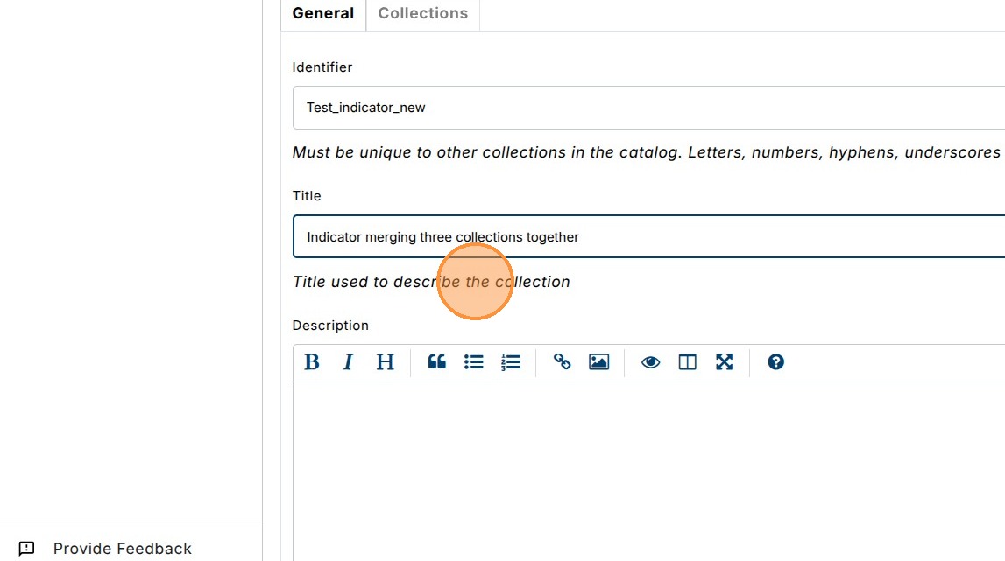Viewport: 1005px width, 561px height.
Task: Create a bulleted list in the description
Action: tap(474, 362)
